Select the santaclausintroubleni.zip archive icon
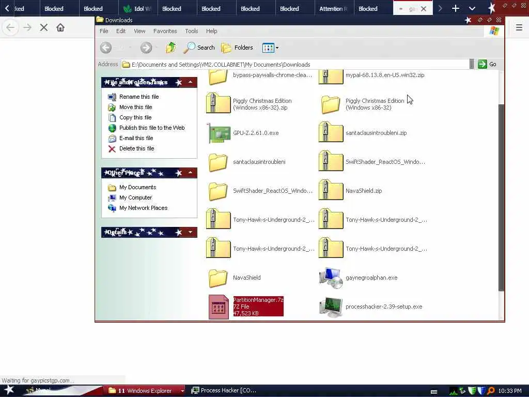Viewport: 529px width, 397px height. point(331,133)
